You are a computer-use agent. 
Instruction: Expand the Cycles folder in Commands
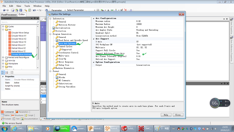coord(3,26)
